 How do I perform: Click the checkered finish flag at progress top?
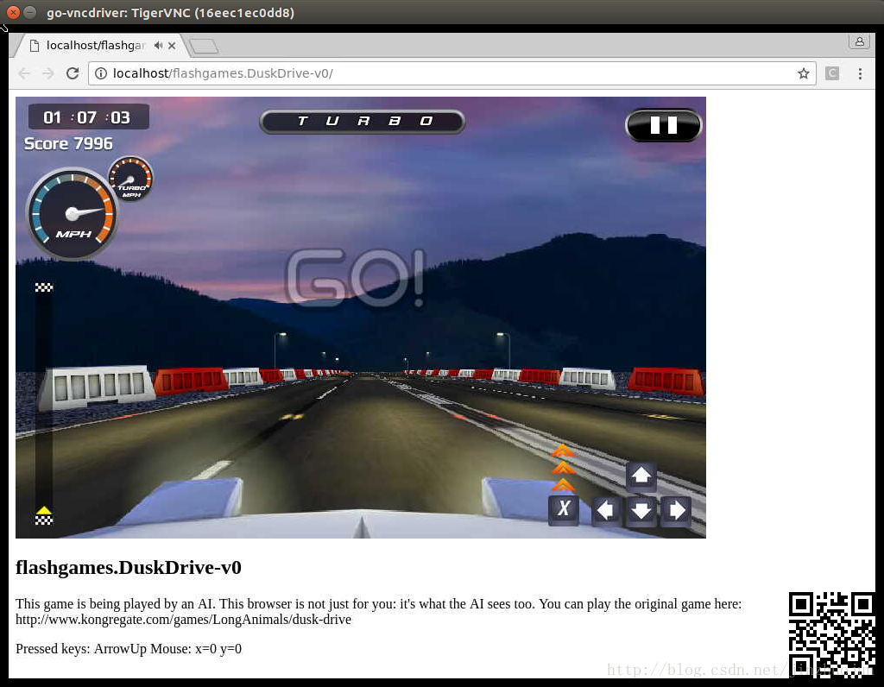pos(44,287)
